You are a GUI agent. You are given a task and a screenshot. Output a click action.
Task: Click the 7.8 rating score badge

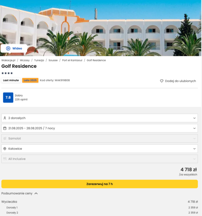click(x=8, y=98)
